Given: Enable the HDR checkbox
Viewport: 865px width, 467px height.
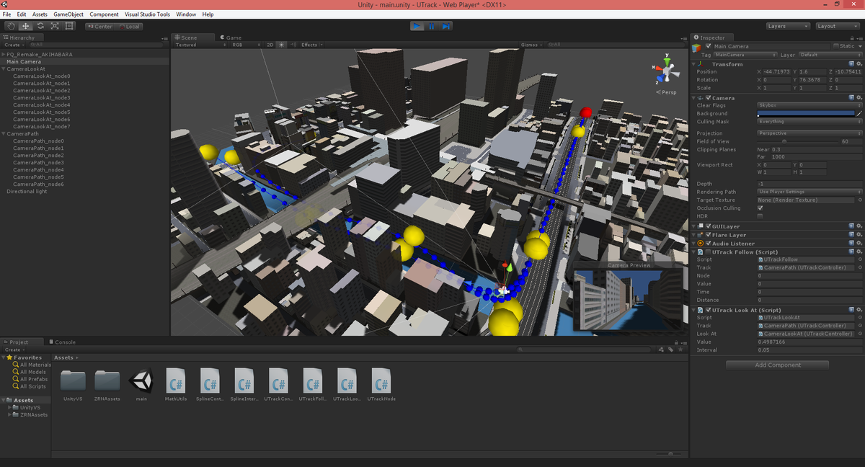Looking at the screenshot, I should tap(760, 216).
